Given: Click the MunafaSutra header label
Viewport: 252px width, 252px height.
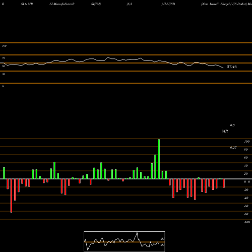Looking at the screenshot, I should 62,4.
